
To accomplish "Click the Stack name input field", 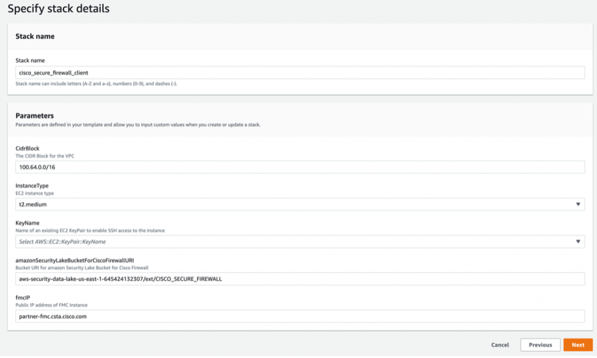I will [x=300, y=72].
